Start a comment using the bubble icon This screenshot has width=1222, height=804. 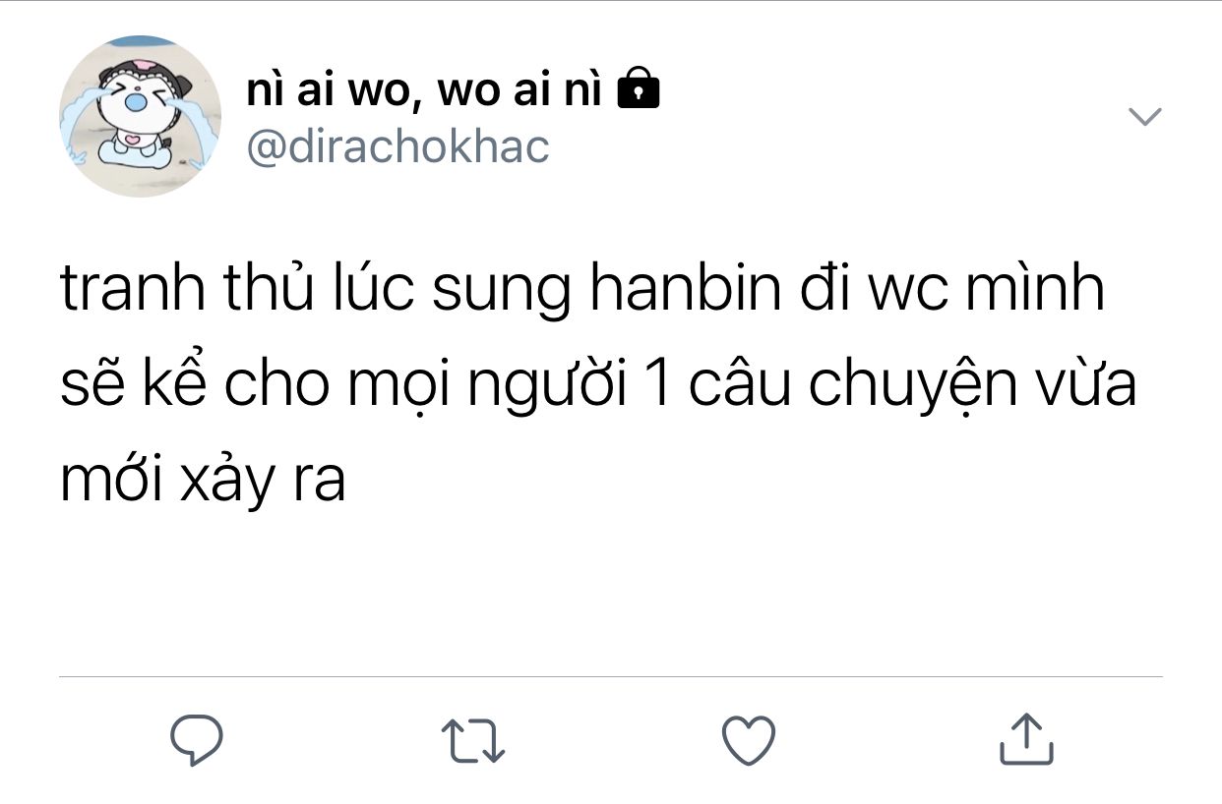click(197, 740)
